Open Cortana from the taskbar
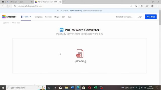Viewport: 161px width, 90px height. (x=49, y=88)
